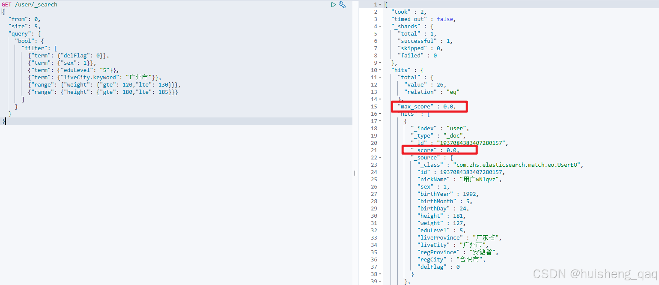Image resolution: width=659 pixels, height=285 pixels.
Task: Click the "regProvince" 安徽省 line
Action: [458, 252]
